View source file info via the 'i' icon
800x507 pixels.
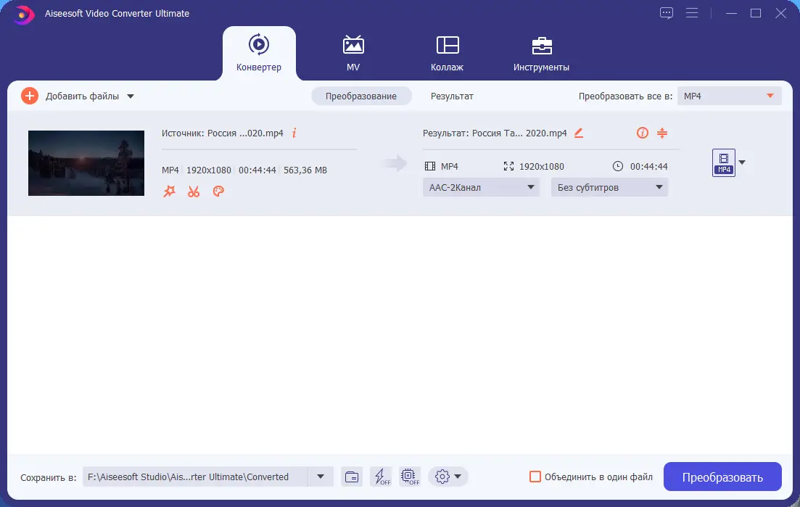[x=294, y=133]
